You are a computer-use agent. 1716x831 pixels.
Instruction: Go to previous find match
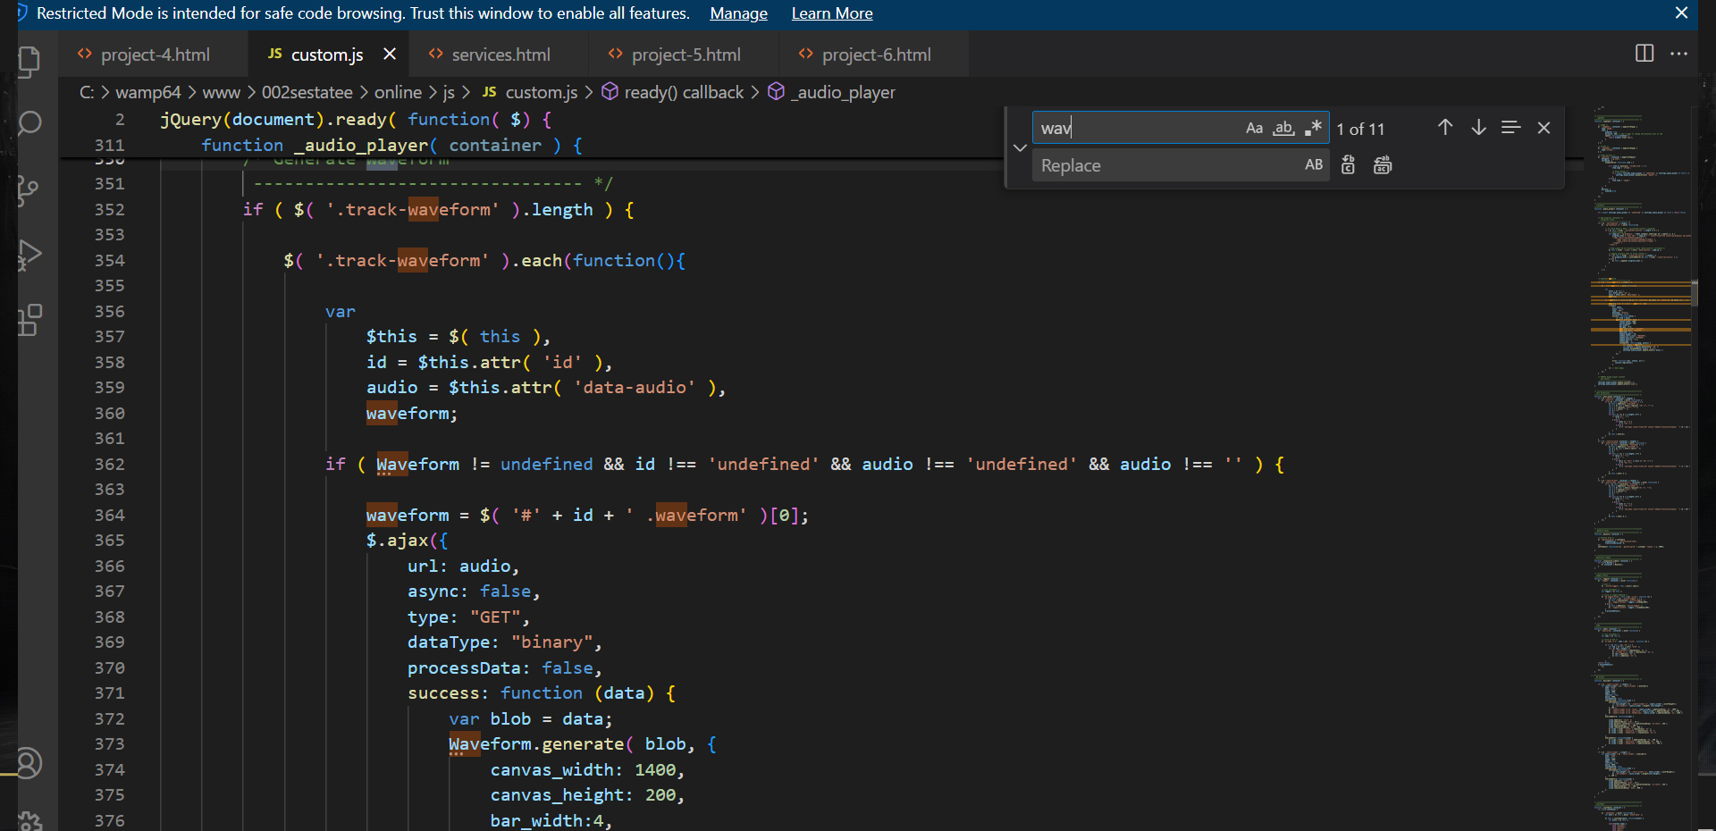(1445, 128)
